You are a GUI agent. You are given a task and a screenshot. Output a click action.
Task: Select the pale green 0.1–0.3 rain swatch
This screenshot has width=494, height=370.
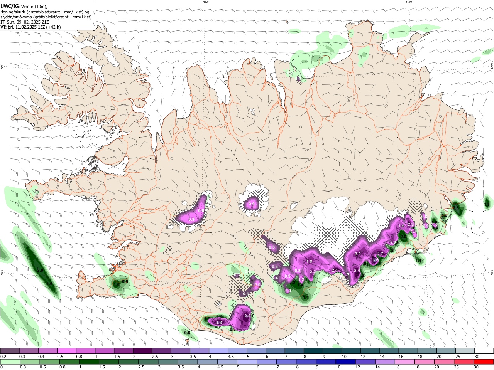tap(10, 362)
